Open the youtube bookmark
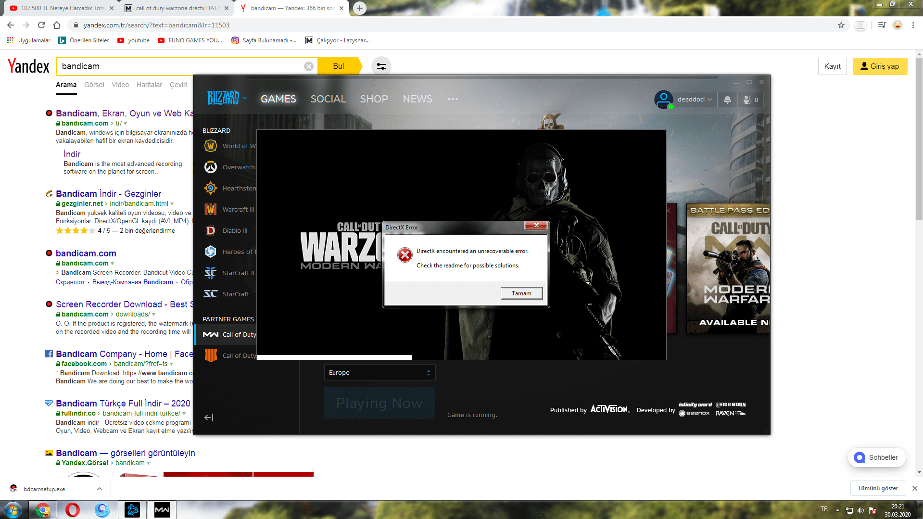923x519 pixels. click(133, 40)
